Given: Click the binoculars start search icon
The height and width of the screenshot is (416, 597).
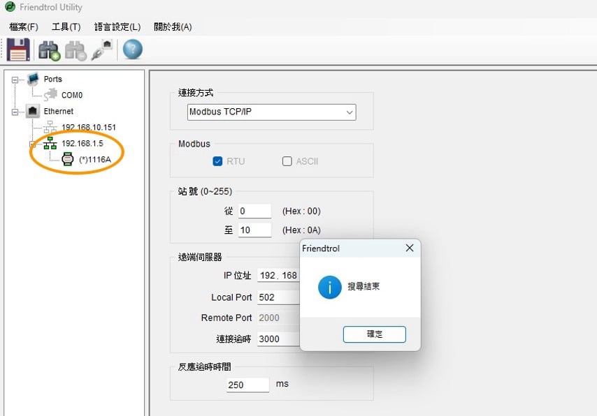Looking at the screenshot, I should pyautogui.click(x=49, y=50).
